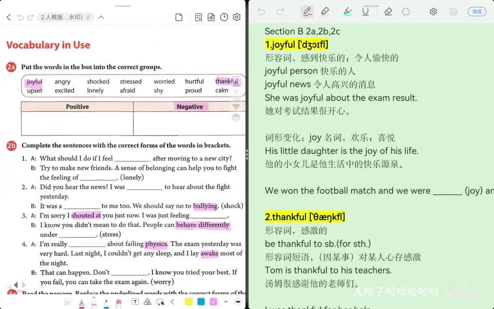Go to previous page arrow at bottom left
This screenshot has height=309, width=494.
(16, 285)
